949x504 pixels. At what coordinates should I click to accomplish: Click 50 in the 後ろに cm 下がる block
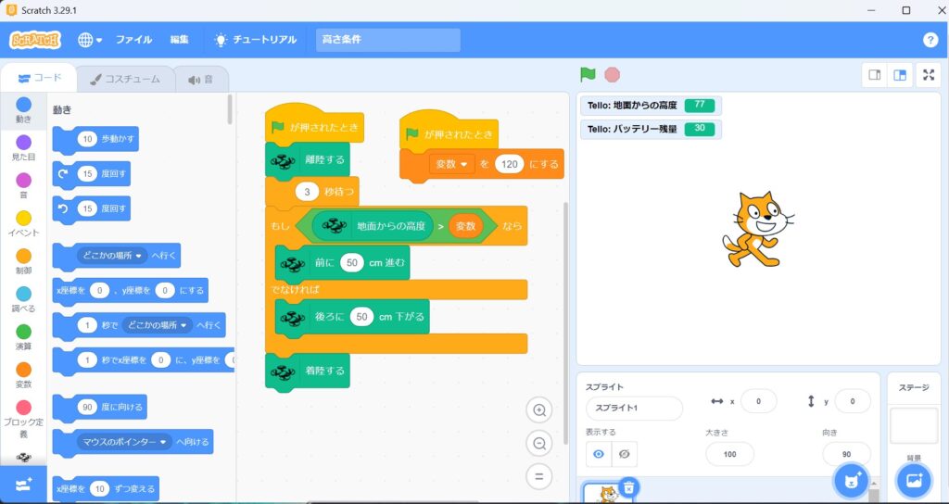[362, 317]
